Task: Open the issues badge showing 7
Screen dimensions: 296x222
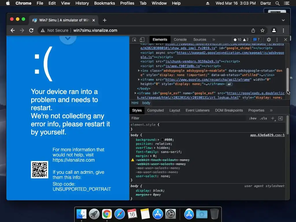Action: 256,40
